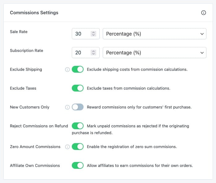Disable the Exclude Shipping toggle
216x183 pixels.
coord(78,69)
